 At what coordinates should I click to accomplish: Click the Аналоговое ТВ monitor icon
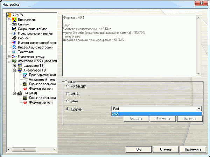(x=20, y=70)
